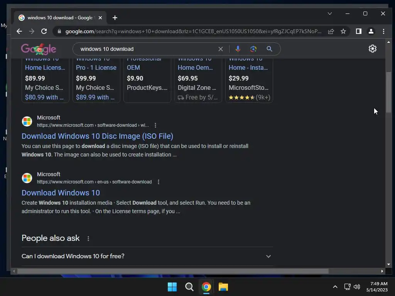Open Google quick settings gear
This screenshot has width=395, height=296.
coord(372,49)
